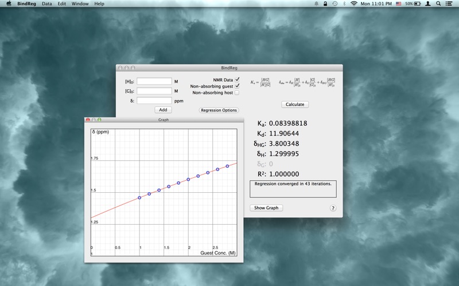Click the battery status icon
Viewport: 459px width, 286px height.
coord(417,3)
